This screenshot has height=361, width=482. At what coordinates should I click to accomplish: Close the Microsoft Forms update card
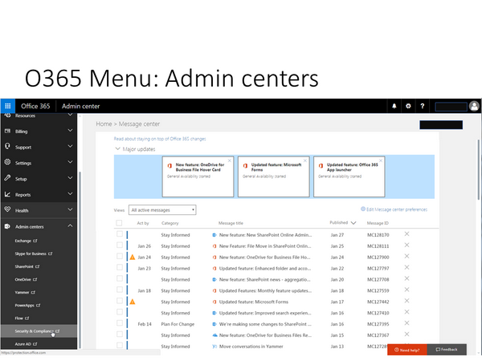305,160
